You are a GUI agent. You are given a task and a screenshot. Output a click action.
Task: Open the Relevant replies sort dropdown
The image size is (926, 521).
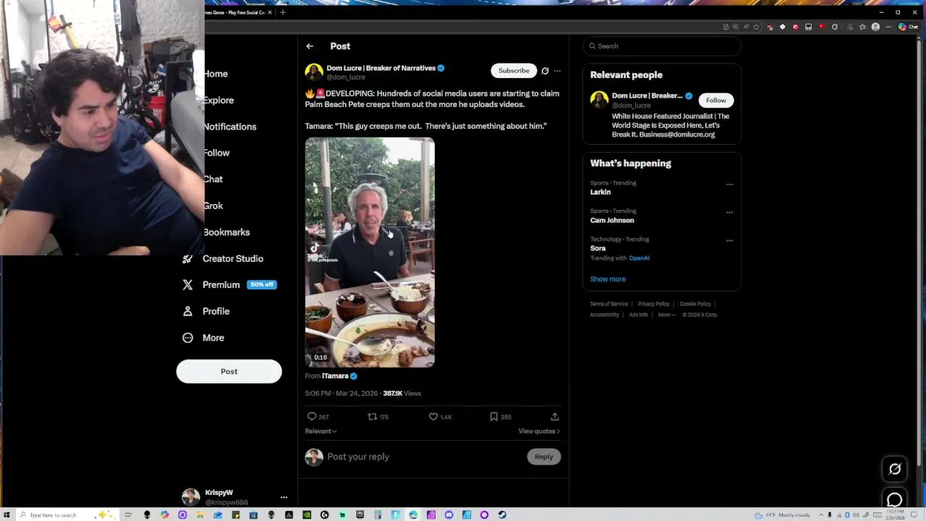point(320,431)
